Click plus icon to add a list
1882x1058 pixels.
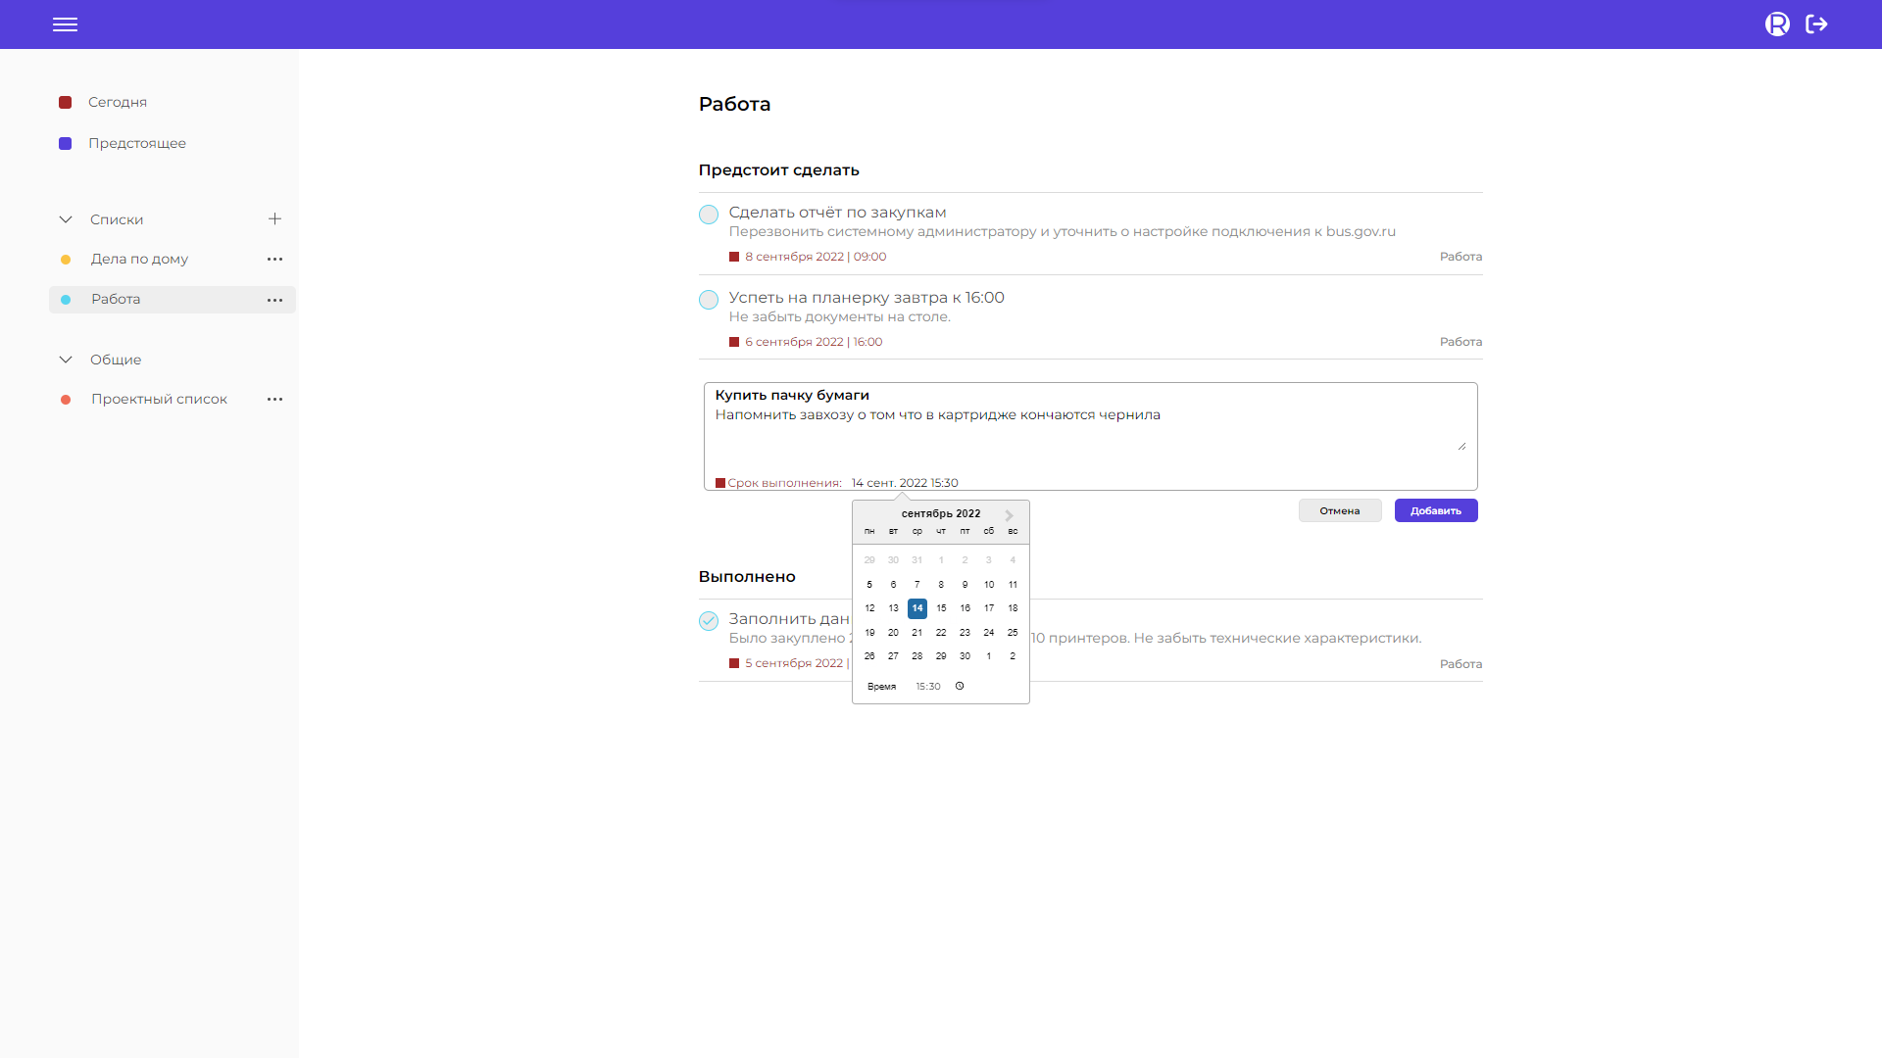coord(275,219)
